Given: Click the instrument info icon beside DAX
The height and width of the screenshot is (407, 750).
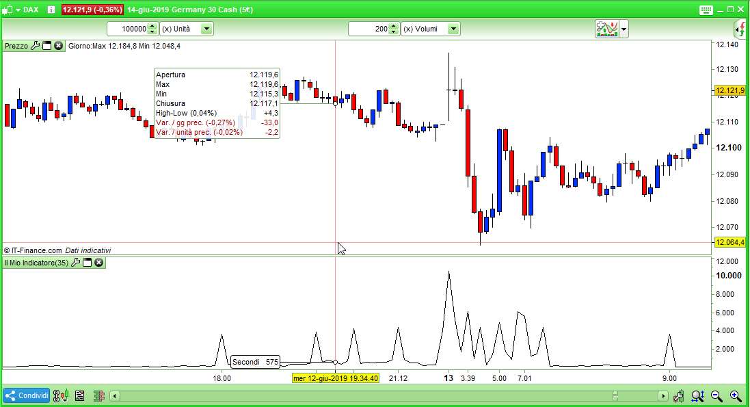Looking at the screenshot, I should (51, 10).
